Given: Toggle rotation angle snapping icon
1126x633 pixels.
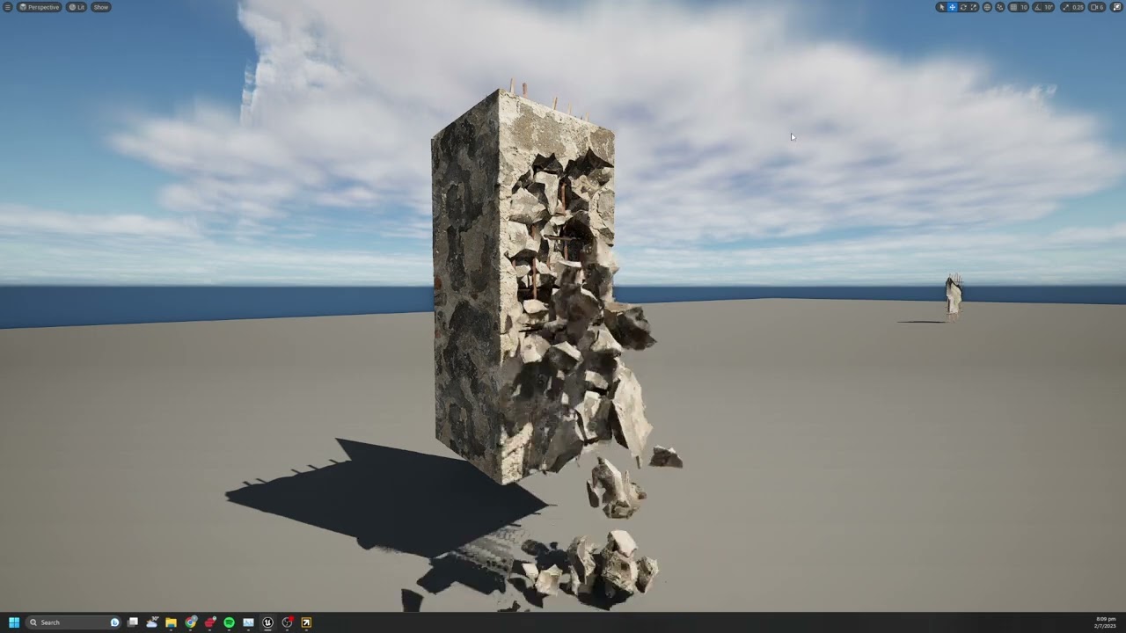Looking at the screenshot, I should (x=1037, y=7).
